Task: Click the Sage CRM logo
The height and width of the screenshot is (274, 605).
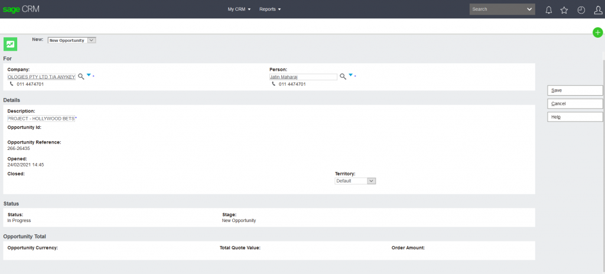Action: point(21,9)
